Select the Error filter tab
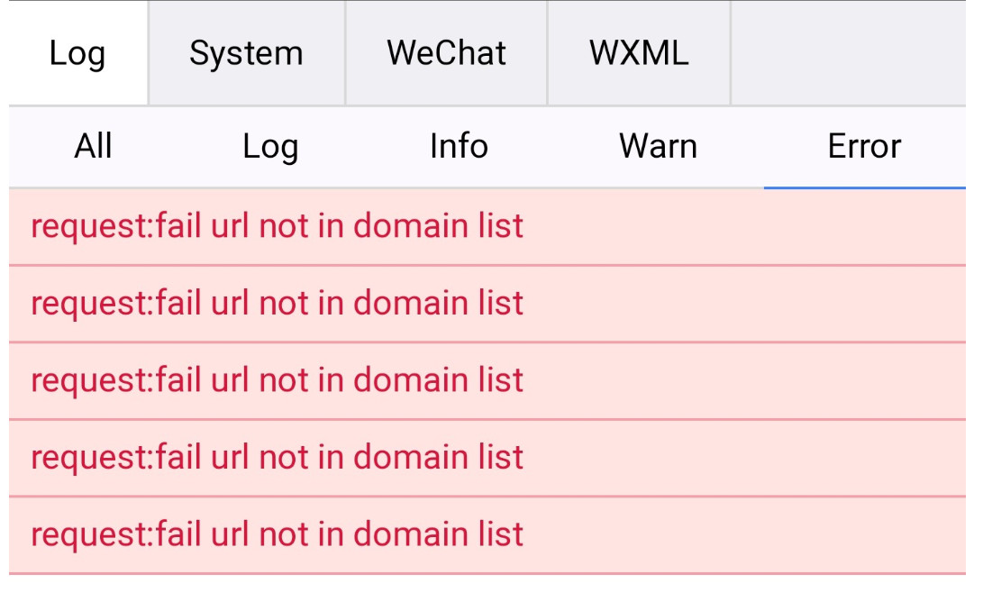Screen dimensions: 983x611 864,146
